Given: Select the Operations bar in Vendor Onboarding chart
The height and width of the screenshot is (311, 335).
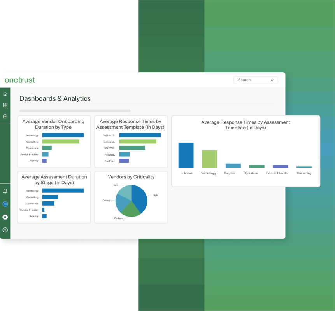Looking at the screenshot, I should [x=47, y=148].
